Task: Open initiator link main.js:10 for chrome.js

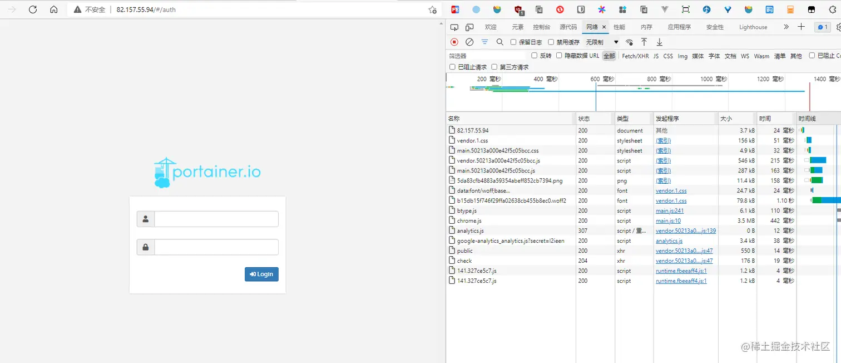Action: (x=668, y=221)
